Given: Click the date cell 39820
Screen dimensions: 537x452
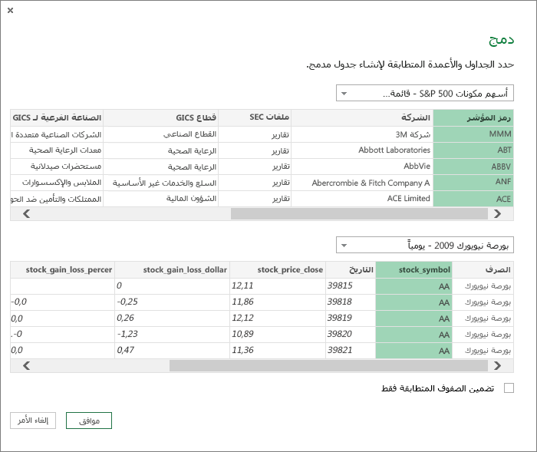Looking at the screenshot, I should [x=351, y=334].
